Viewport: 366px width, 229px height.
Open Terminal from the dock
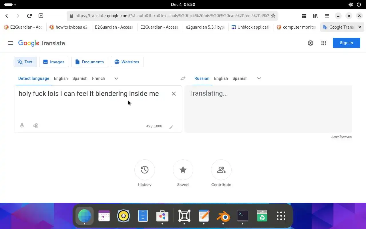[x=242, y=216]
